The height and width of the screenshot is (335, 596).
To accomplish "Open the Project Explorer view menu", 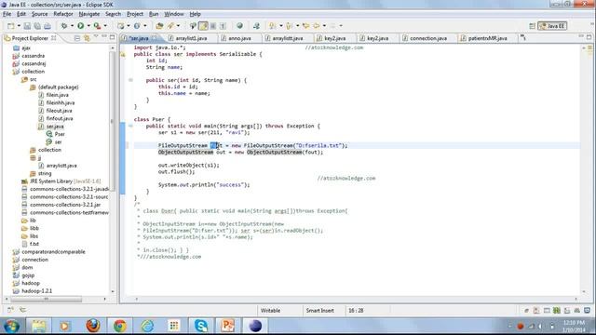I will (x=96, y=37).
